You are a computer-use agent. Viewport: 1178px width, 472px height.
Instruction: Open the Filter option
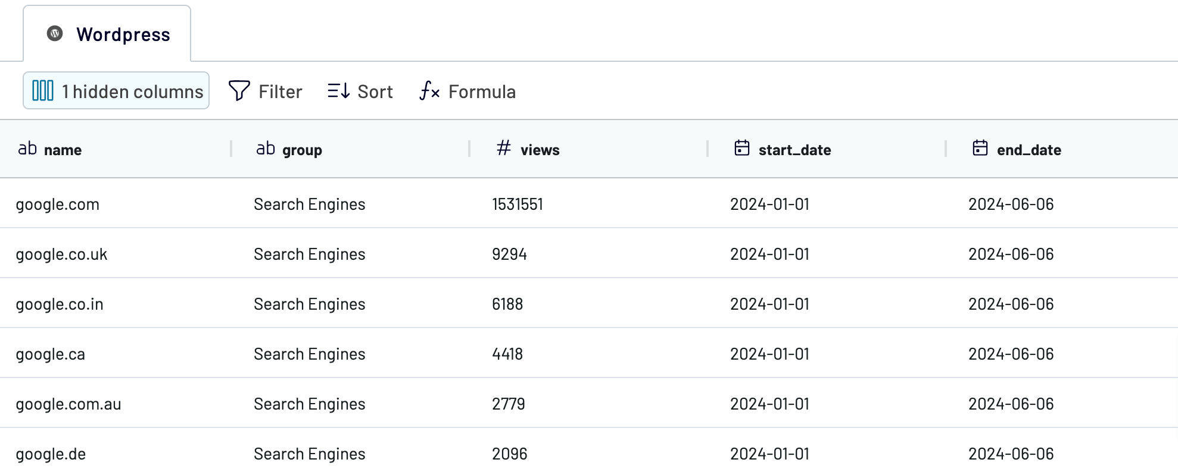point(266,91)
